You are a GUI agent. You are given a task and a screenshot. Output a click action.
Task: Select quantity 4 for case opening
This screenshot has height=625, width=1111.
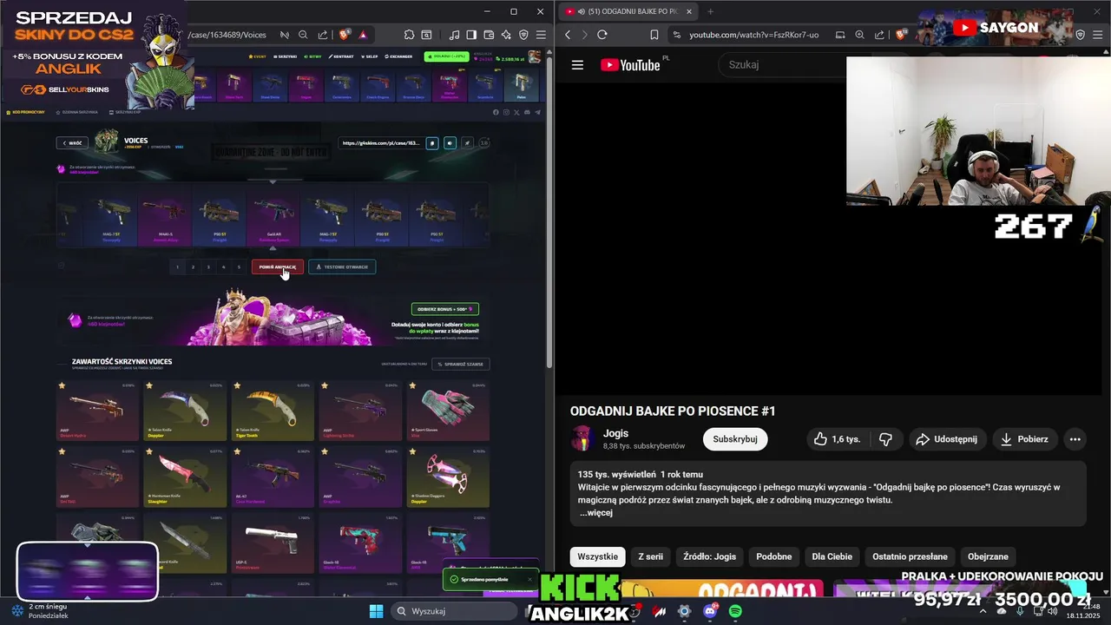point(224,266)
